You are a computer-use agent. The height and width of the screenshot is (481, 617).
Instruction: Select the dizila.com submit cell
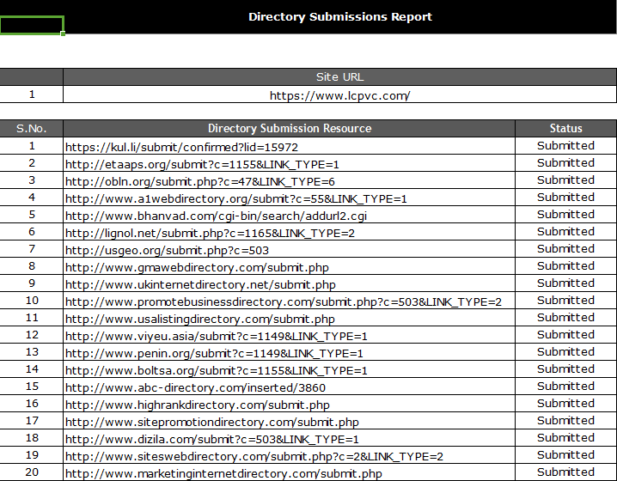[290, 439]
